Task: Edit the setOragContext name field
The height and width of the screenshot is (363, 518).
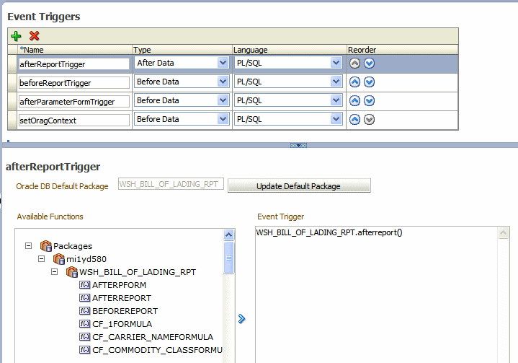Action: (x=73, y=120)
